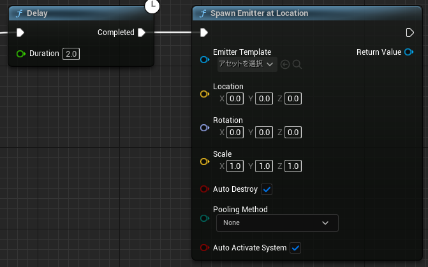Edit the Location Z value field
This screenshot has height=267, width=428.
tap(293, 99)
